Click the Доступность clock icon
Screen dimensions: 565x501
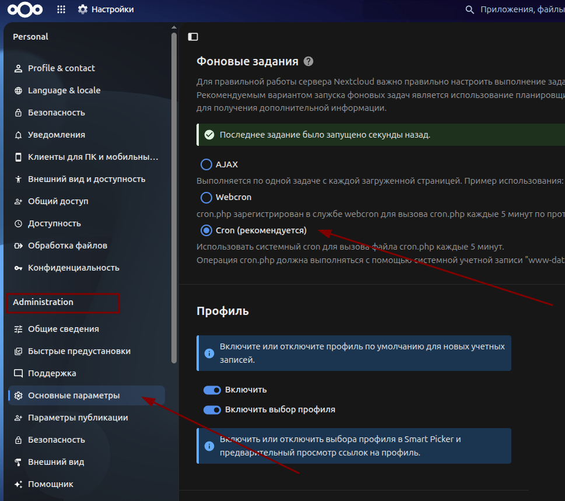19,223
